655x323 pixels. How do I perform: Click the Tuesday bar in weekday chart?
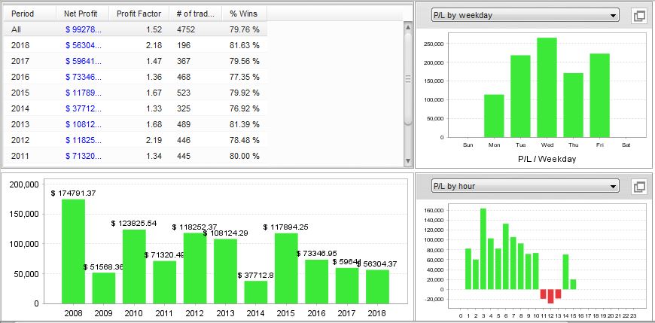(x=520, y=96)
